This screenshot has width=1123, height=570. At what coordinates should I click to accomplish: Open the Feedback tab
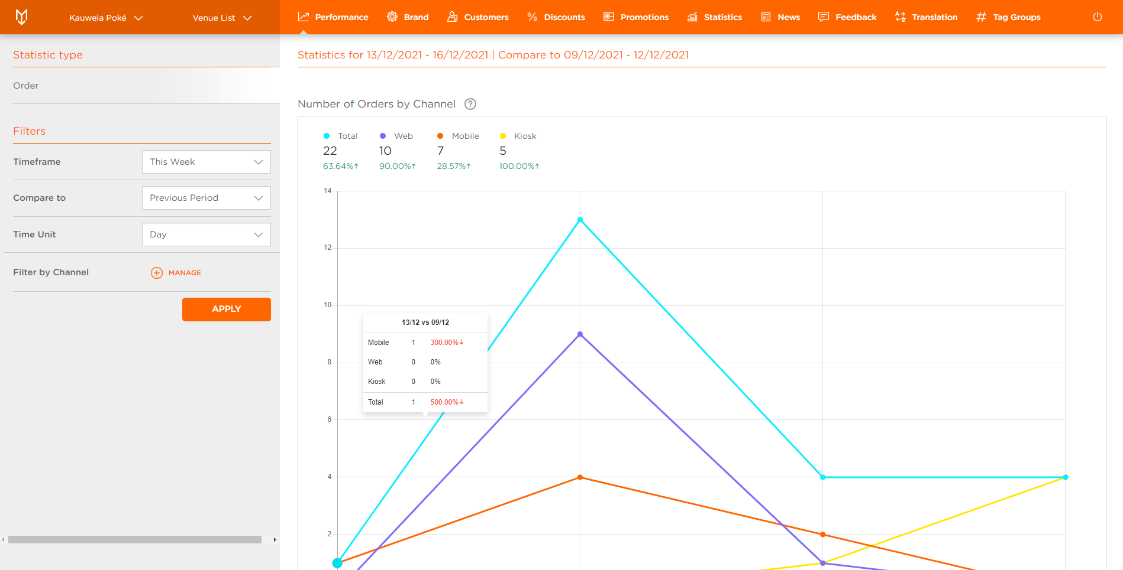tap(847, 17)
